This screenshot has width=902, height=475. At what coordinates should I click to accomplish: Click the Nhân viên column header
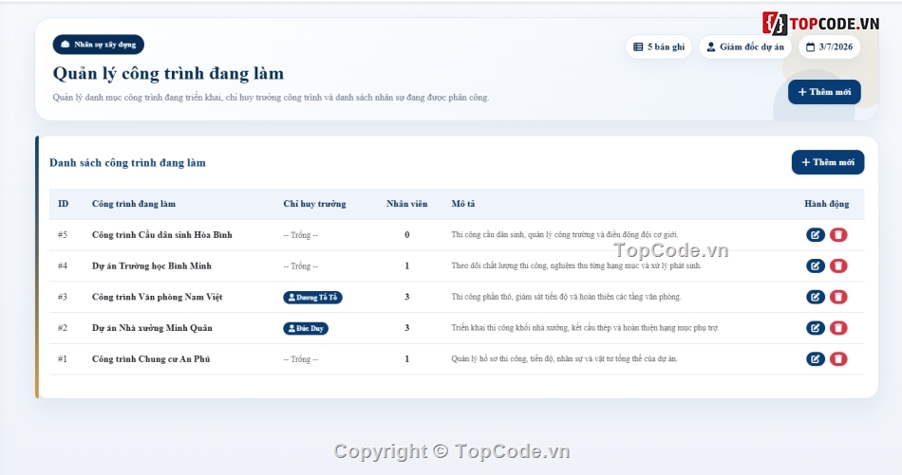(x=406, y=204)
